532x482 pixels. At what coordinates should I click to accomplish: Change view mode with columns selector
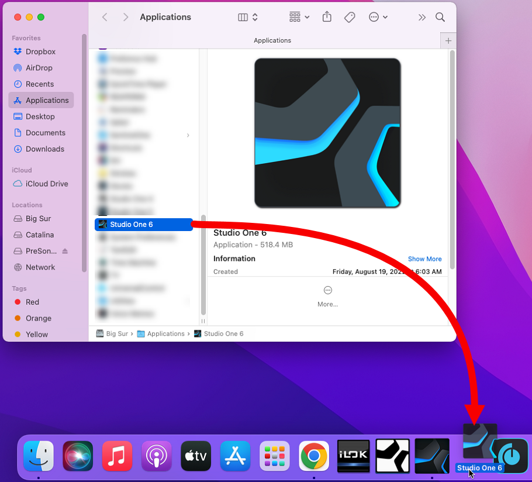248,17
